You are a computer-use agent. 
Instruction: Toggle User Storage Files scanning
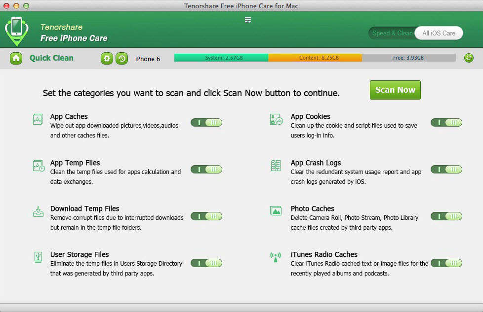pos(206,263)
